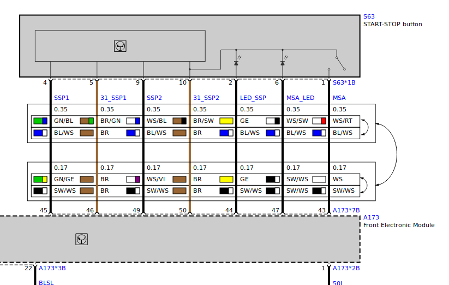The image size is (449, 285).
Task: Select the 31_SSP2 signal label
Action: (206, 98)
